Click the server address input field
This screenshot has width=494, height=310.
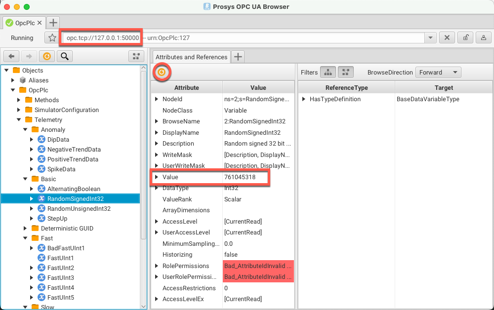pyautogui.click(x=244, y=38)
